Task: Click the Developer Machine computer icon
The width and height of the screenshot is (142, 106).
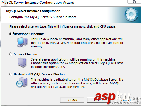Action: coord(22,42)
